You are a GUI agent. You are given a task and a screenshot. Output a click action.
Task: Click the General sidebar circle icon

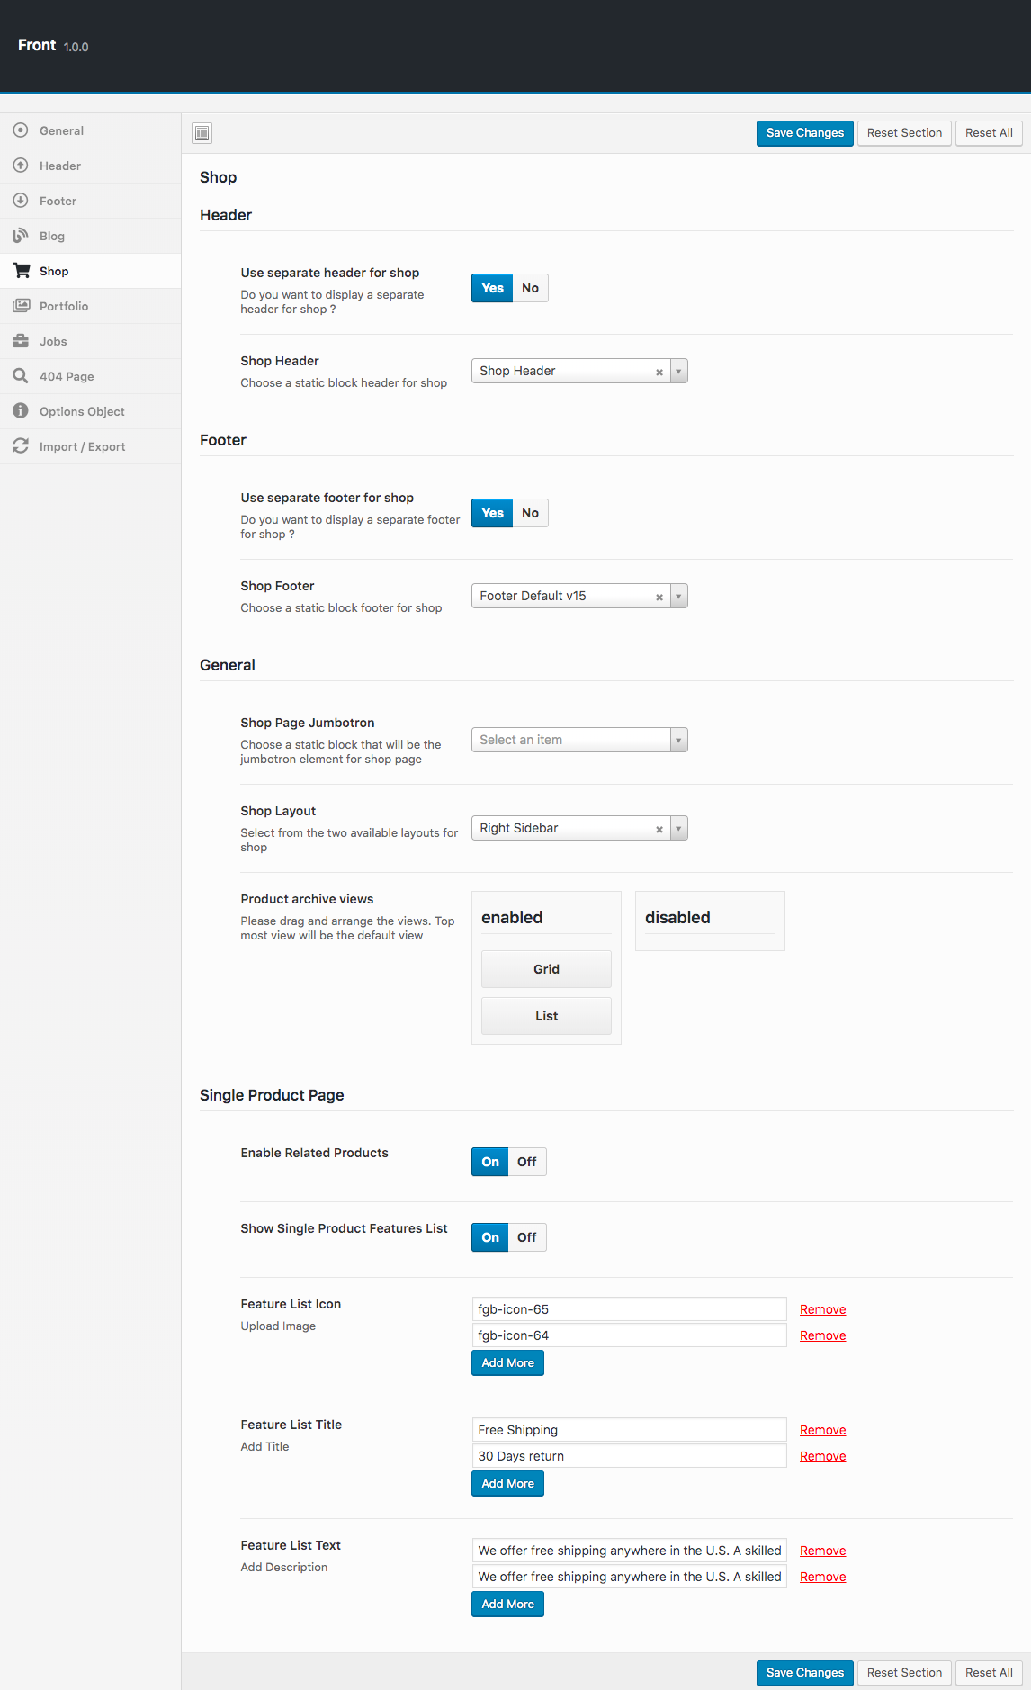pyautogui.click(x=21, y=130)
